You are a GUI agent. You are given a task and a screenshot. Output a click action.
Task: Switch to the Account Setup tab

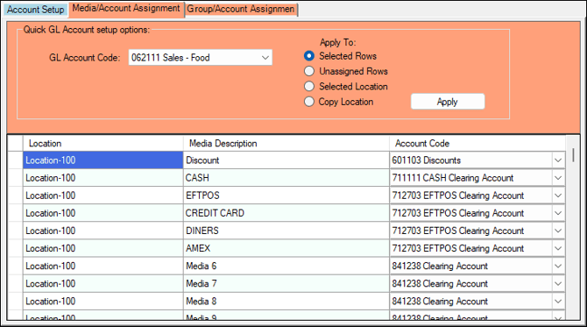tap(35, 10)
